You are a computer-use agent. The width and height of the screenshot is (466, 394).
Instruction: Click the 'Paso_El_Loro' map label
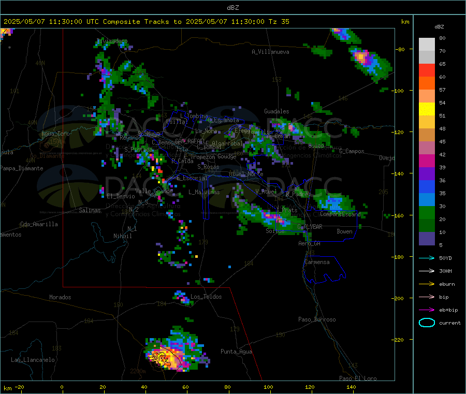358,378
